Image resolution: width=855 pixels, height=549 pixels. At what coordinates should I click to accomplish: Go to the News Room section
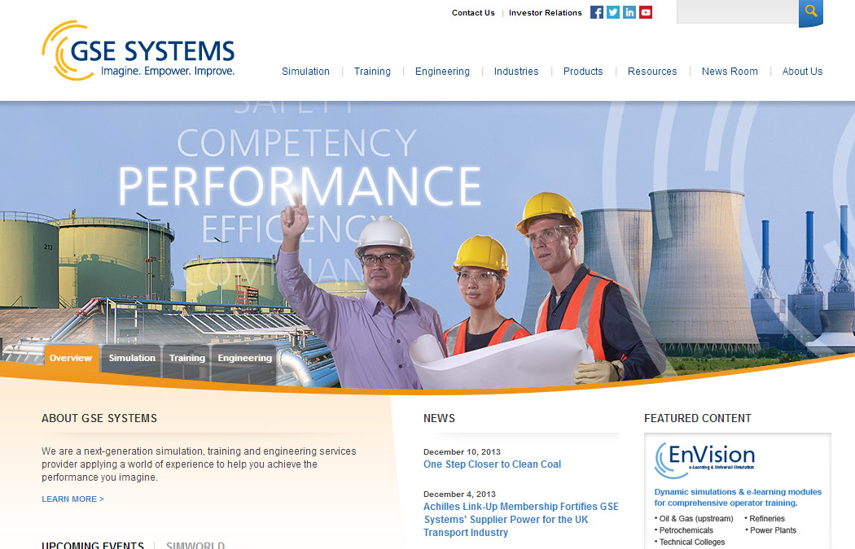(730, 72)
